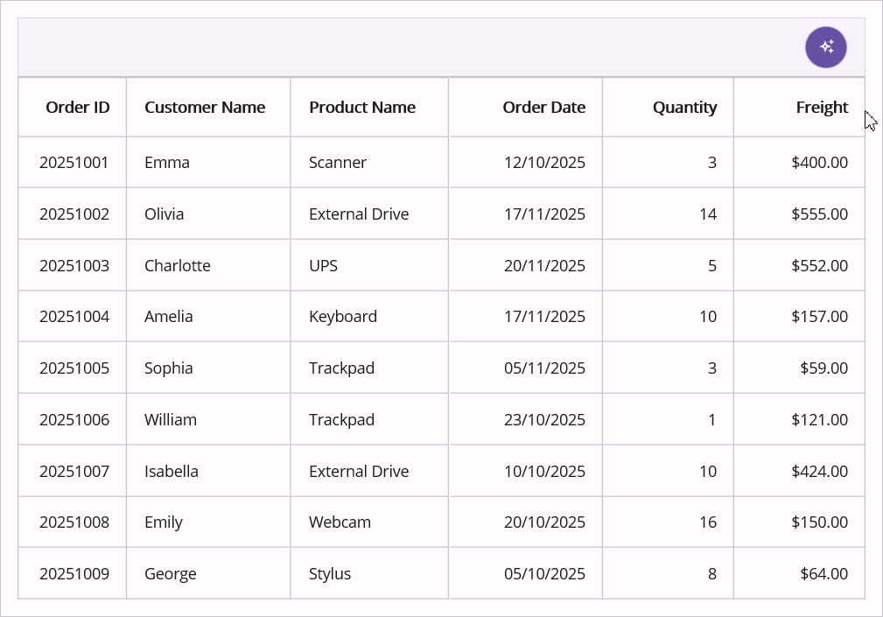Sort by the Quantity column header
Screen dimensions: 883x617
(x=684, y=108)
